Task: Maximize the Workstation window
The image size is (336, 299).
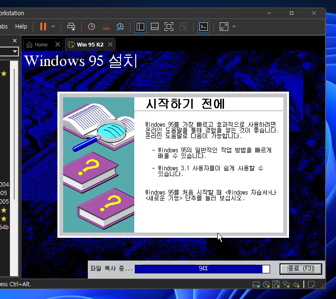Action: [292, 13]
